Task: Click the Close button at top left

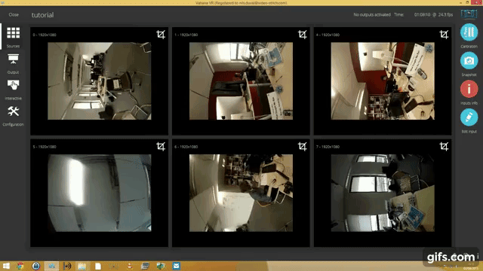Action: coord(14,15)
